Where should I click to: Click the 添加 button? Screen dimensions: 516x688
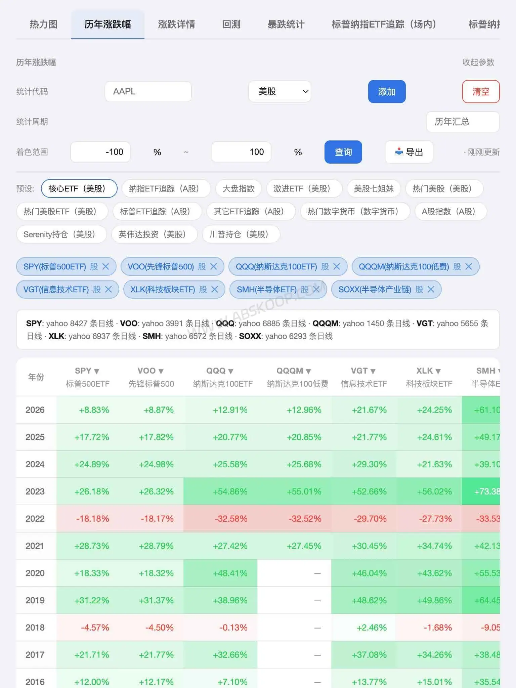click(x=387, y=91)
